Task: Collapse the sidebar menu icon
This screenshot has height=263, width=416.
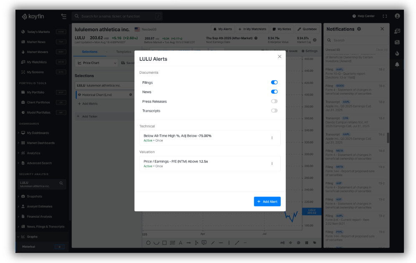Action: [x=64, y=16]
